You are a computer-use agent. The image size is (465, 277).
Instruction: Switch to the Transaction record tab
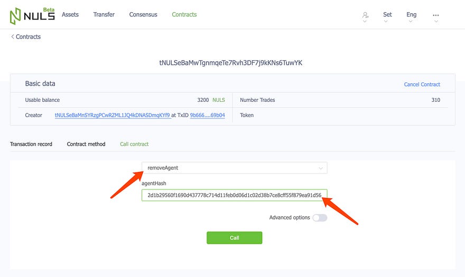[31, 144]
